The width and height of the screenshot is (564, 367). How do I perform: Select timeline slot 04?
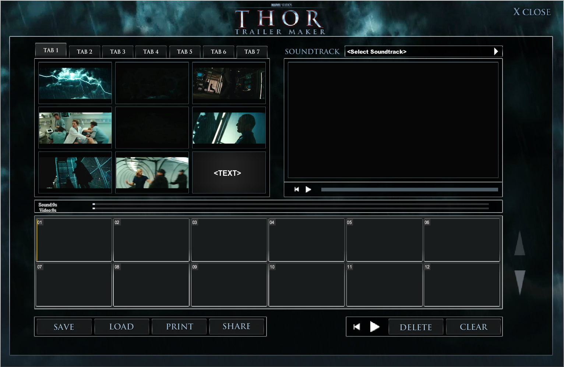click(x=307, y=240)
